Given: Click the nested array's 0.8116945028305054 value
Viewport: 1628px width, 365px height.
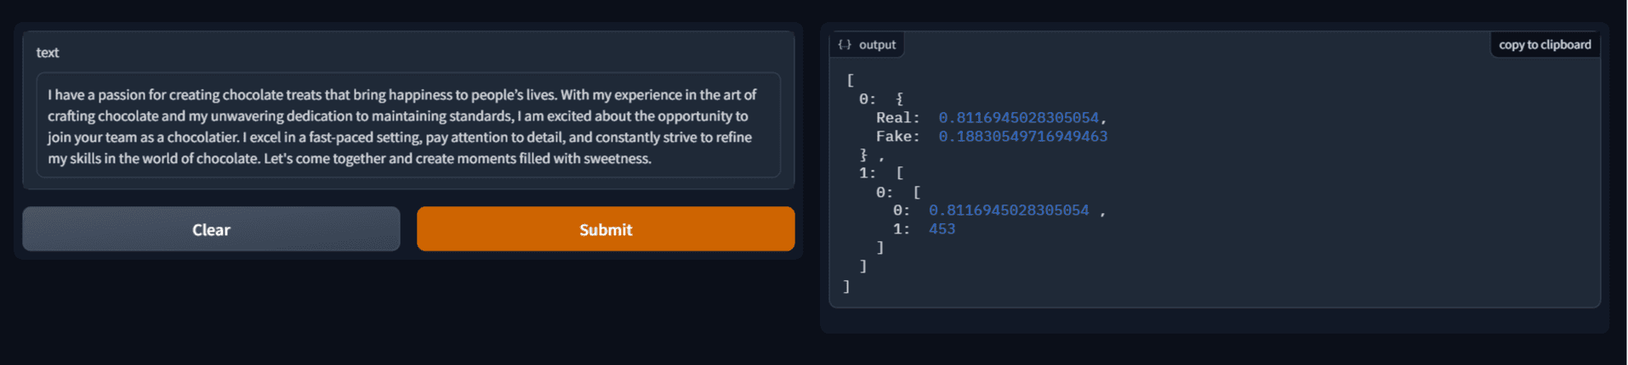Looking at the screenshot, I should [x=1008, y=211].
